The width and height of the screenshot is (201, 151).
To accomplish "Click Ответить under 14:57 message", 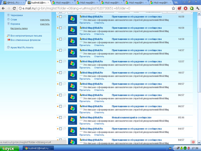I will click(x=99, y=56).
